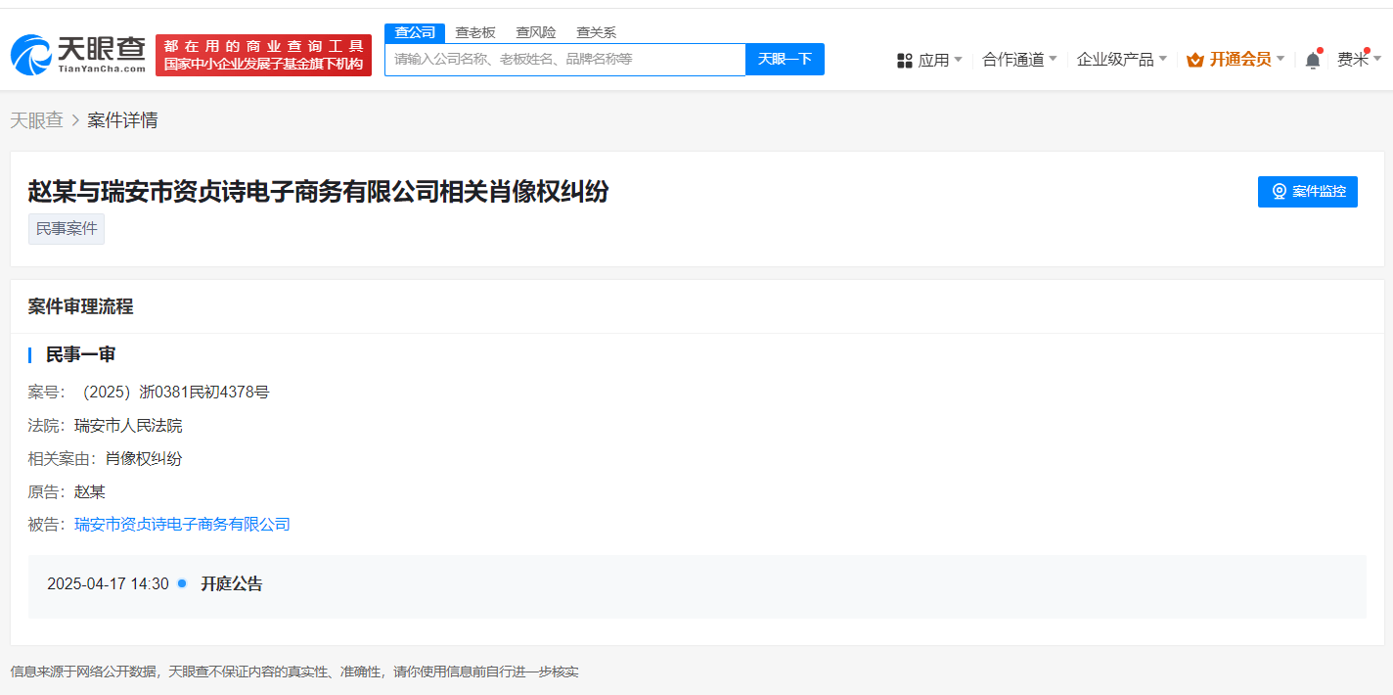Click the red promotional banner
This screenshot has width=1393, height=695.
pos(263,55)
